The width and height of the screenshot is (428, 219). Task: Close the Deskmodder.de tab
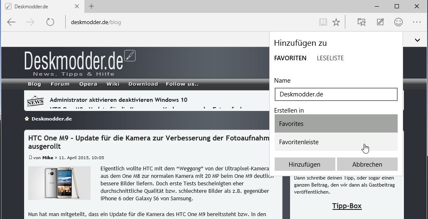[77, 6]
